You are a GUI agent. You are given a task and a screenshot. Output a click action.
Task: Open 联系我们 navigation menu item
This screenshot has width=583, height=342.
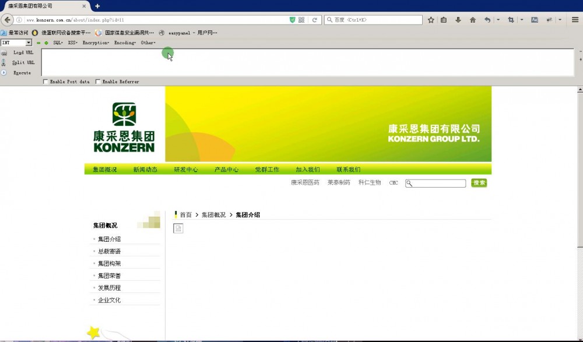[x=349, y=170]
